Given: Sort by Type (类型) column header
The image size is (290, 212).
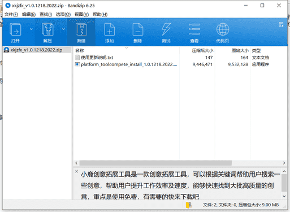Looking at the screenshot, I should (256, 50).
